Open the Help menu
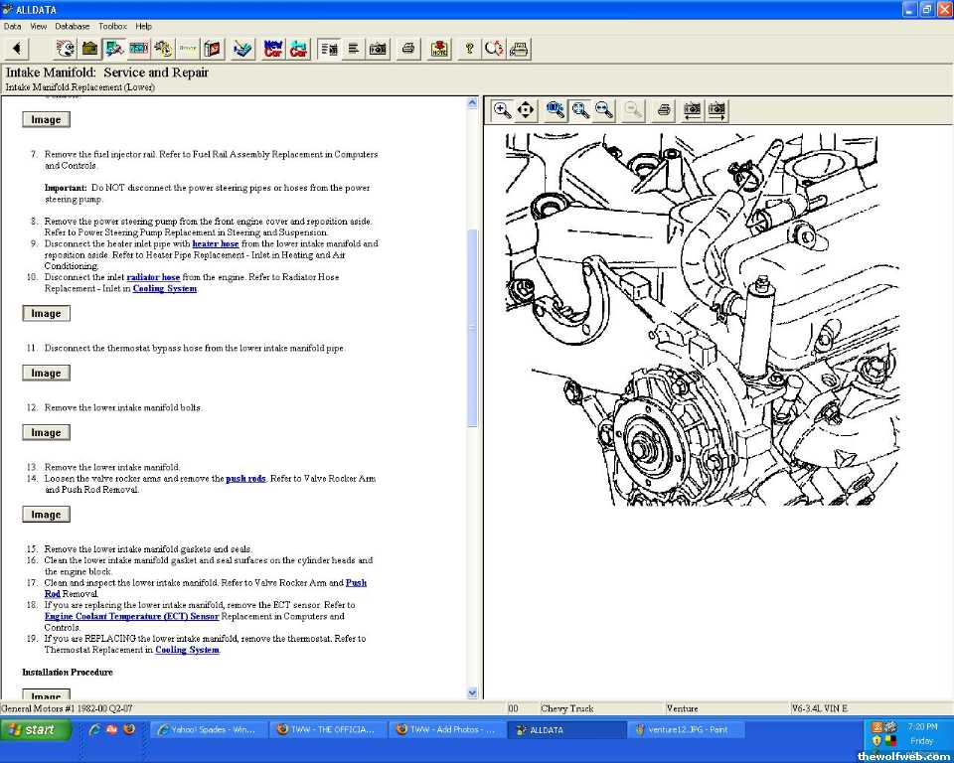The width and height of the screenshot is (954, 763). click(x=144, y=26)
